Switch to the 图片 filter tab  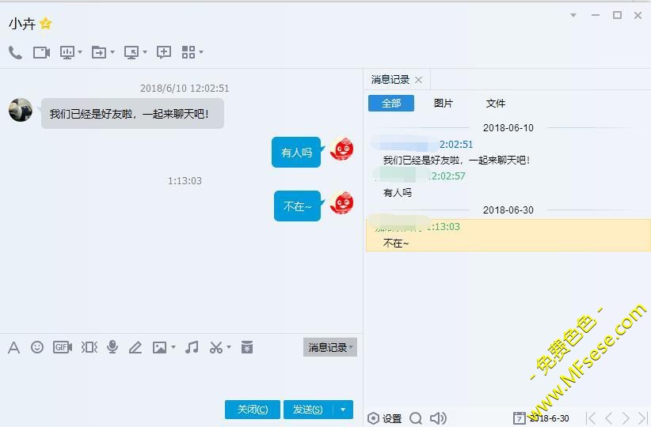pos(444,104)
